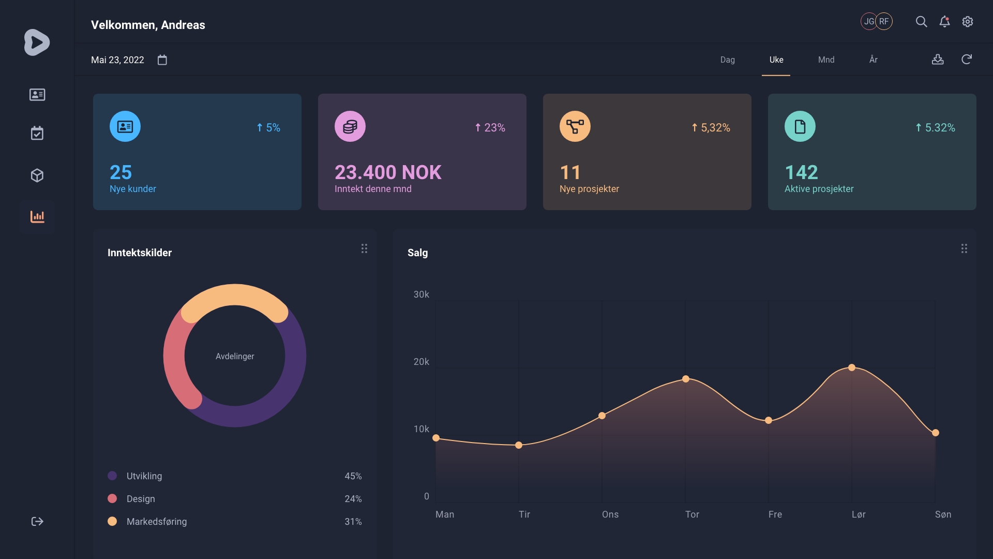Refresh dashboard with reload icon

click(x=967, y=60)
